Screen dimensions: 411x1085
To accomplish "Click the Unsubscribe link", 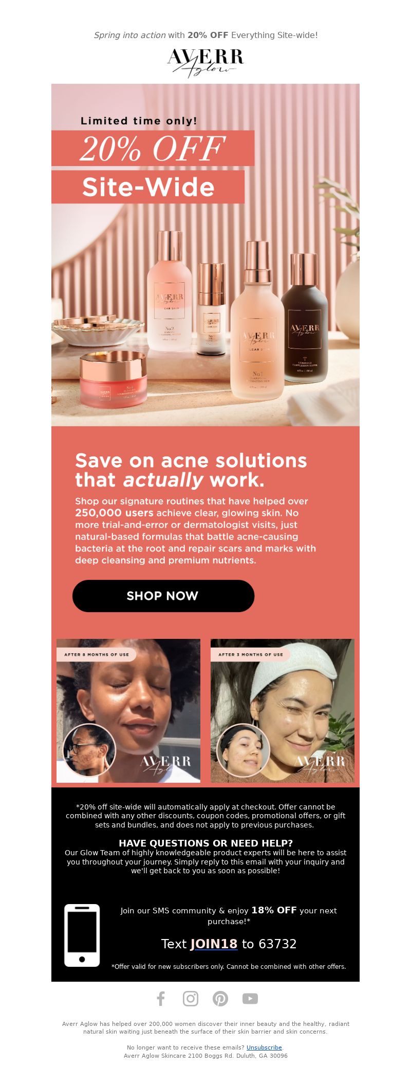I will [264, 1047].
